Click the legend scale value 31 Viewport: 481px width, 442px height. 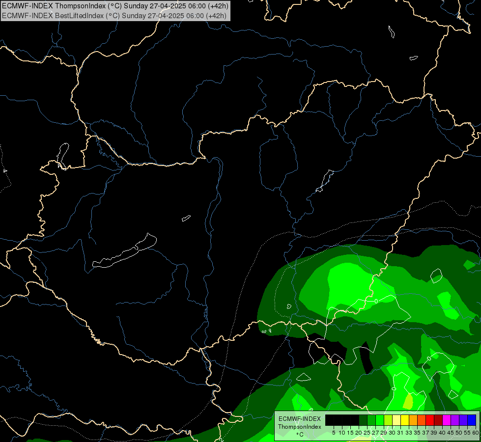(400, 433)
